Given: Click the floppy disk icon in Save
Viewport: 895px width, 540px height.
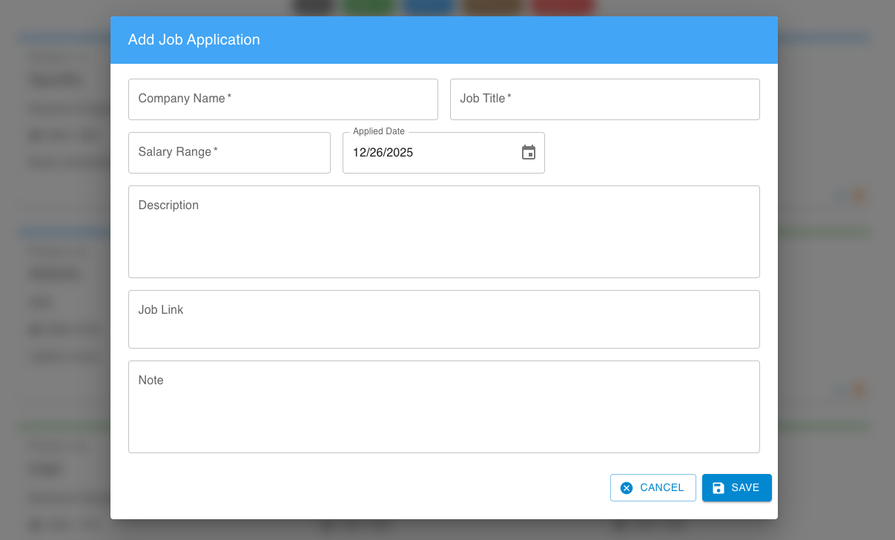Looking at the screenshot, I should coord(718,487).
